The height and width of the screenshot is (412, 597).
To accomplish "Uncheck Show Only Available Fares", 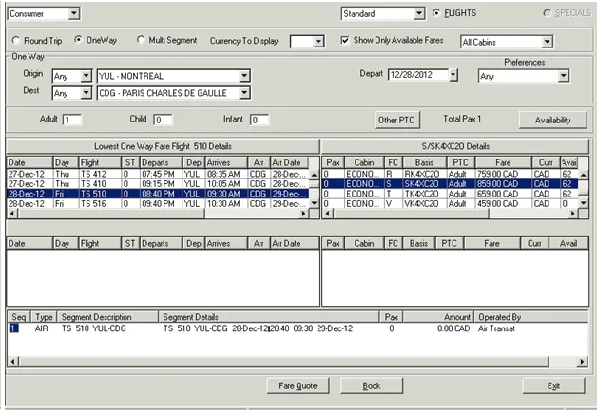I will tap(345, 40).
